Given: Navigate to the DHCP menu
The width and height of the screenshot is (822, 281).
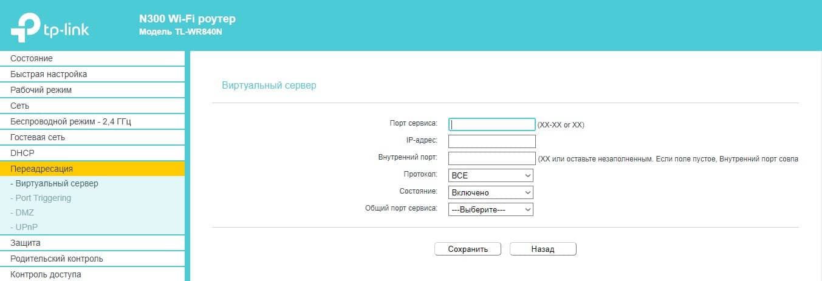Looking at the screenshot, I should 22,153.
